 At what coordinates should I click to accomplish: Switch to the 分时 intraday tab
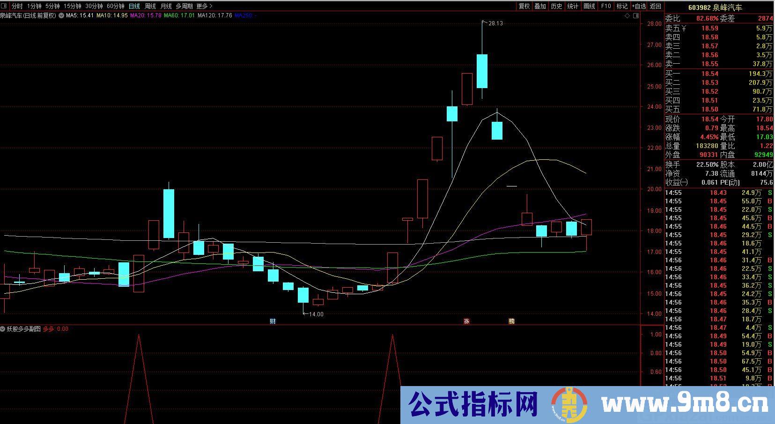(x=17, y=6)
